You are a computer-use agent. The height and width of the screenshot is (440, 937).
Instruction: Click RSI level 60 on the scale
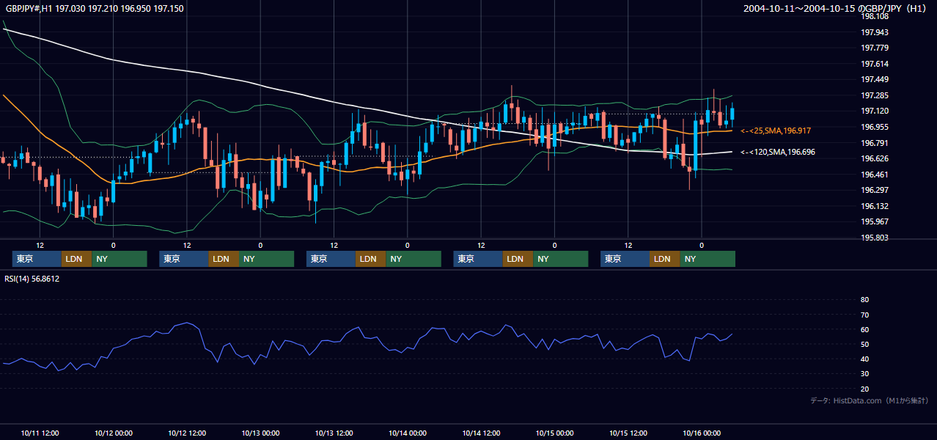(864, 329)
